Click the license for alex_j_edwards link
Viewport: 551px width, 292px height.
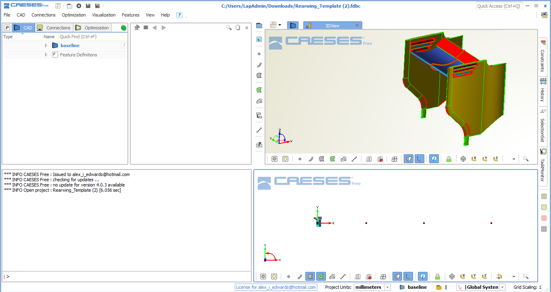(276, 287)
